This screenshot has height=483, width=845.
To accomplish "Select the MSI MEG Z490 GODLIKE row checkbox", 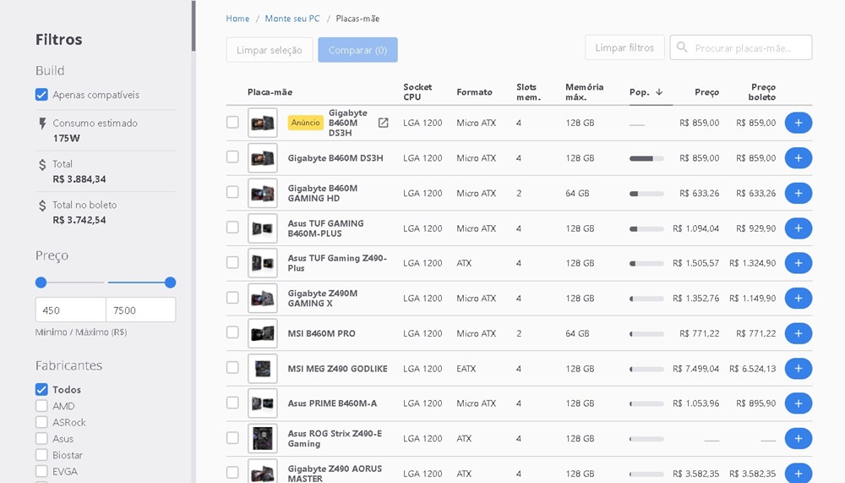I will click(x=232, y=367).
